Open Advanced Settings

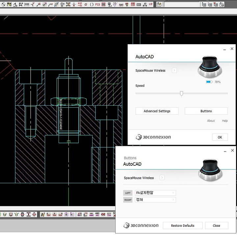tap(157, 111)
